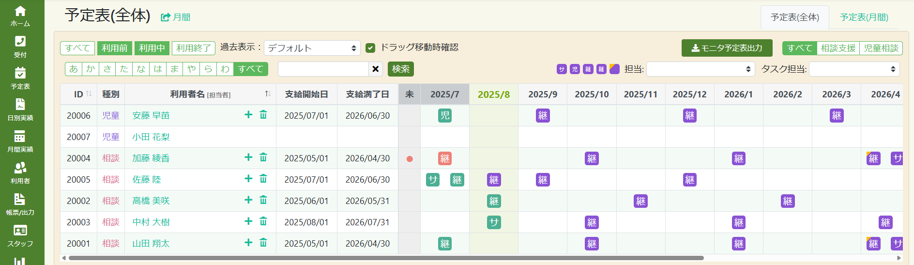Click plus icon for 安藤 早苗
Viewport: 914px width, 265px height.
[x=248, y=115]
